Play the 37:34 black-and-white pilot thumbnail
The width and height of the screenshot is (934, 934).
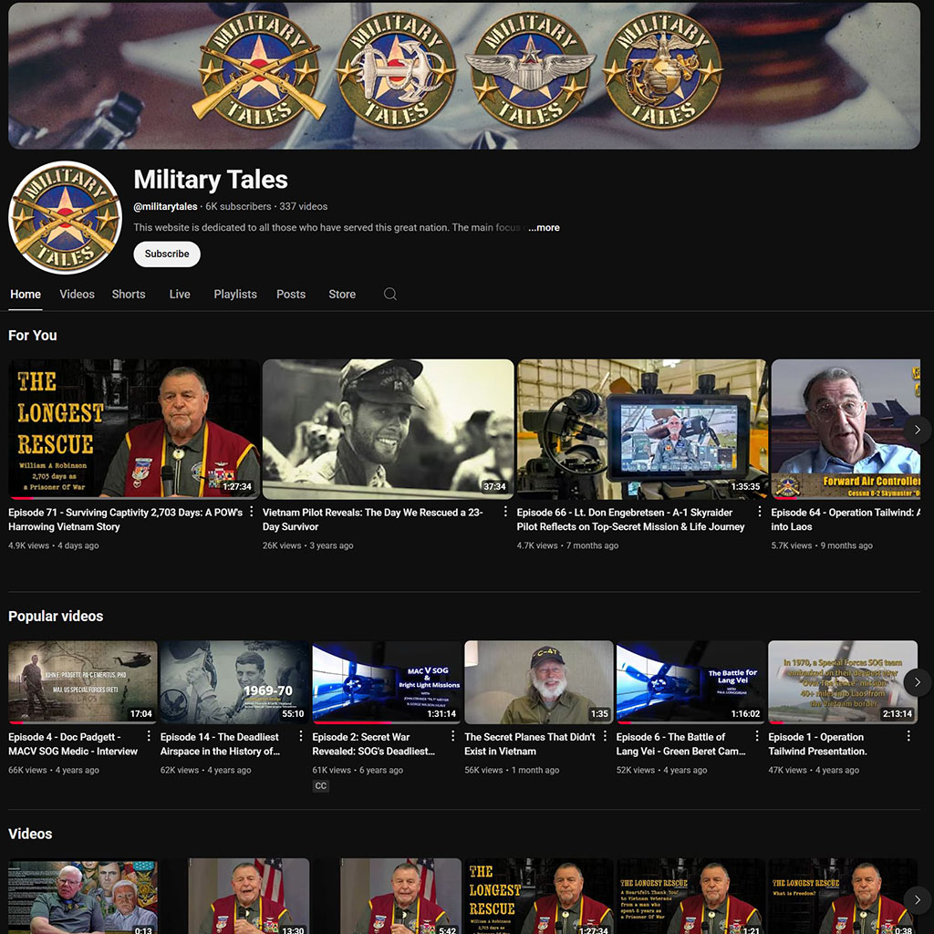click(389, 429)
